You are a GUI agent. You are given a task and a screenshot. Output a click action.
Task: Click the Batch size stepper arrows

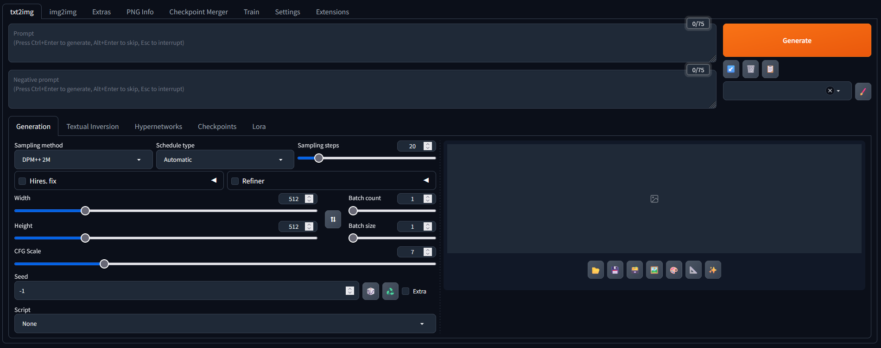point(428,226)
